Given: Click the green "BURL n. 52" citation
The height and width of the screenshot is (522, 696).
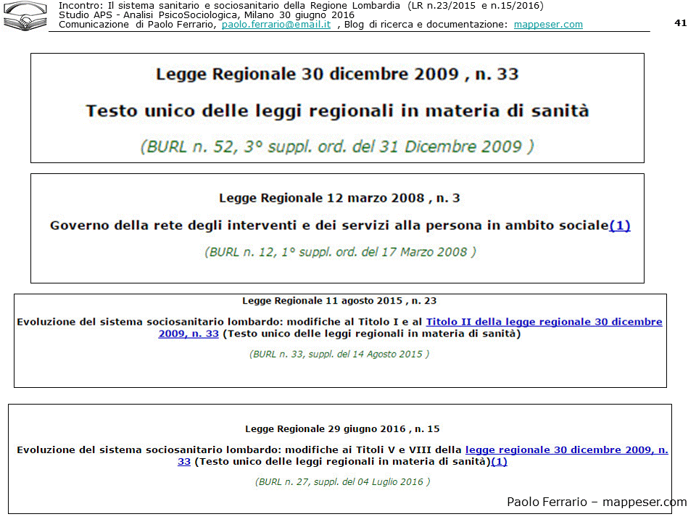Looking at the screenshot, I should (x=337, y=146).
